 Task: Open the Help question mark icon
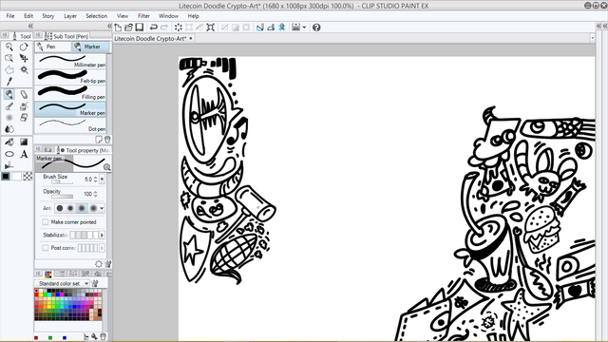click(316, 28)
